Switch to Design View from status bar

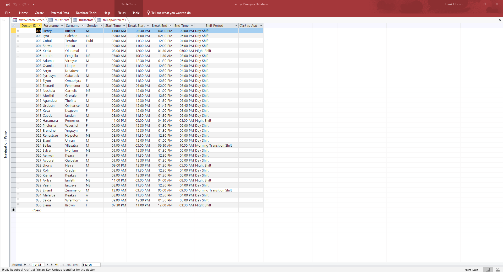click(x=497, y=270)
